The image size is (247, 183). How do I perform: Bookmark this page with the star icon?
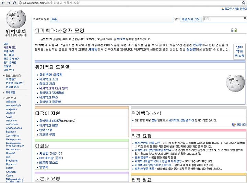click(x=244, y=3)
